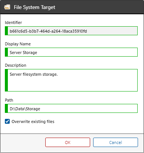
Task: Click the green validation bar on Path field
Action: click(x=6, y=108)
